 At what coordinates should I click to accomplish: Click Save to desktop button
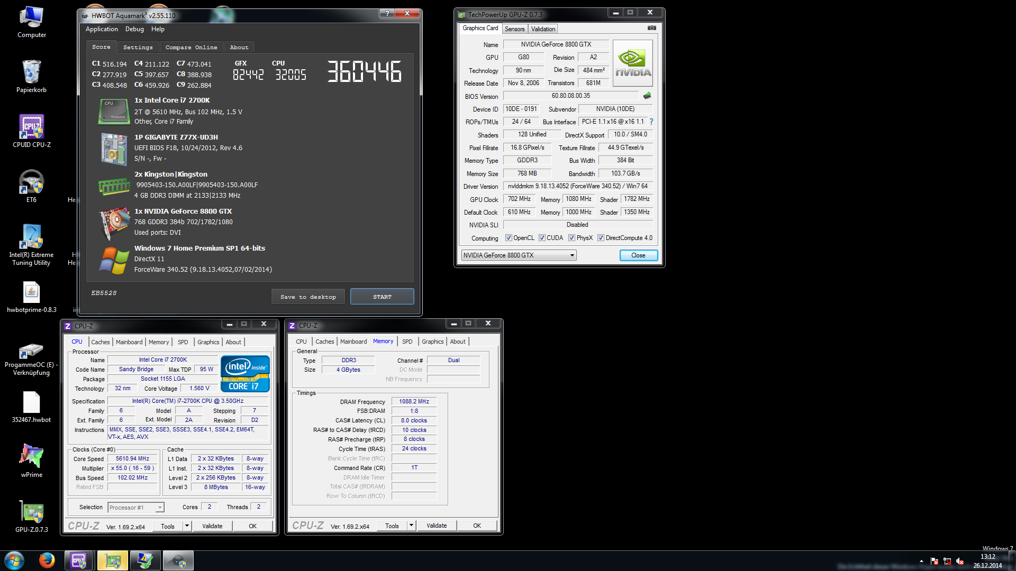308,297
